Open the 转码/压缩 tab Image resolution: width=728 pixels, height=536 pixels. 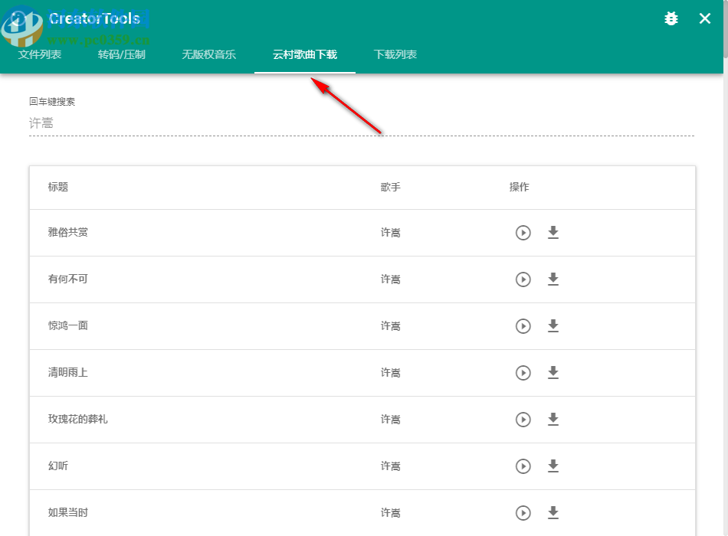click(122, 54)
